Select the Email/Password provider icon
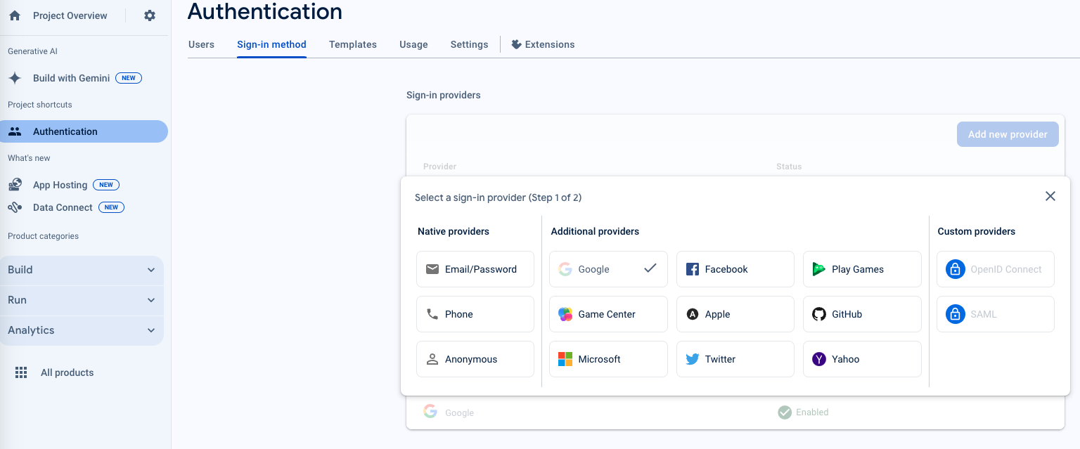The image size is (1080, 449). click(x=432, y=269)
